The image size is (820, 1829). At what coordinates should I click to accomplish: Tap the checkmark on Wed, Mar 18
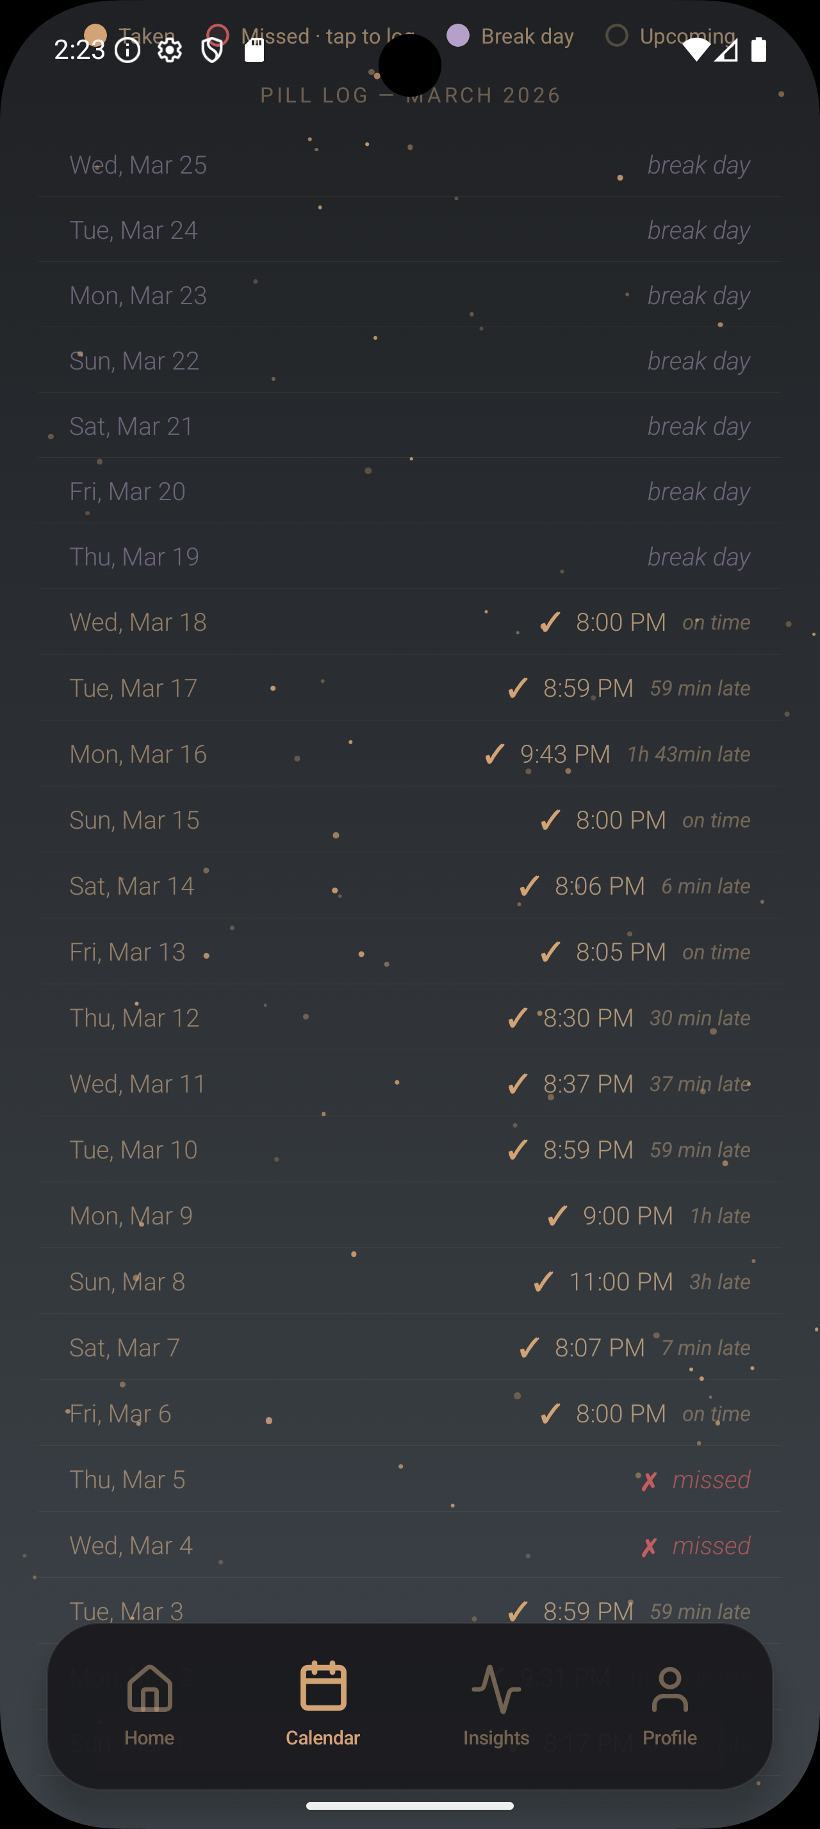pos(550,622)
